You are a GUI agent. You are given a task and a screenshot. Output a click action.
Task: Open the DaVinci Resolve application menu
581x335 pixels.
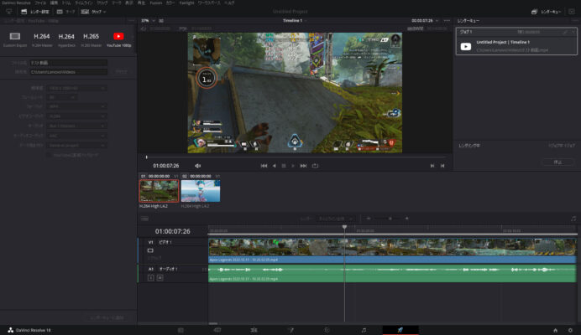coord(16,3)
